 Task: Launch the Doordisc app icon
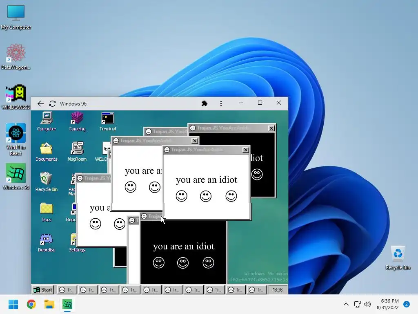click(47, 242)
